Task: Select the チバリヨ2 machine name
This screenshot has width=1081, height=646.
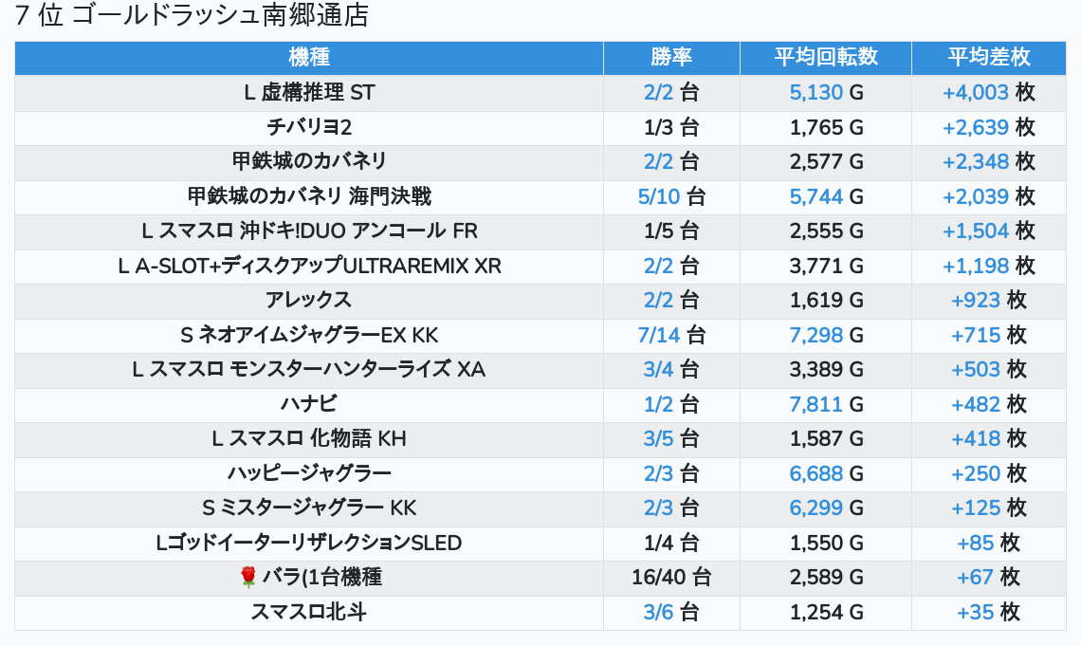Action: click(x=308, y=127)
